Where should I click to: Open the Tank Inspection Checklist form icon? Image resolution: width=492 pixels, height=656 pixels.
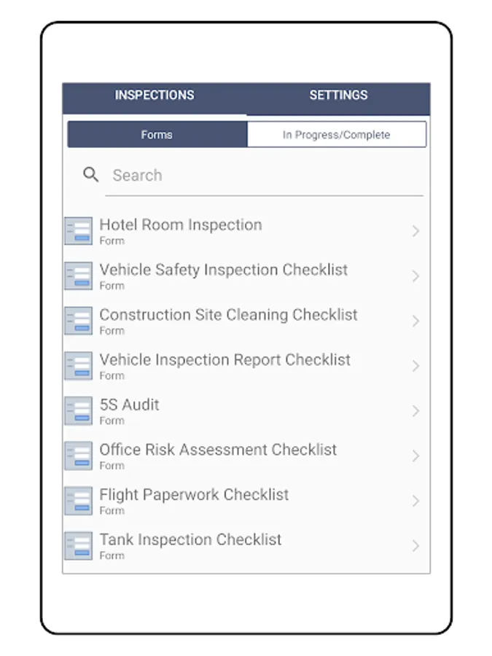(x=78, y=545)
